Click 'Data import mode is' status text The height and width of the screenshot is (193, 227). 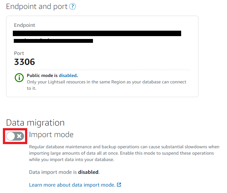[x=53, y=172]
